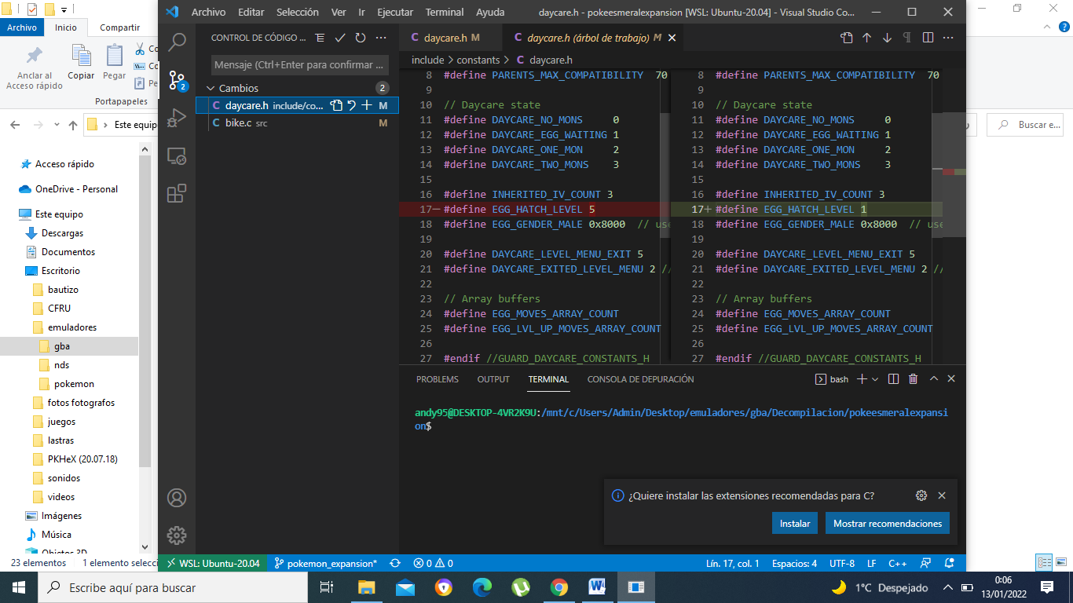Switch to the PROBLEMS panel tab
The image size is (1073, 603).
438,379
